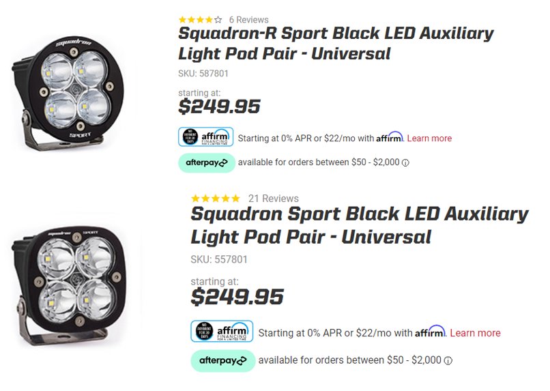Image resolution: width=550 pixels, height=391 pixels.
Task: Select the SKU 557801 text
Action: (219, 259)
